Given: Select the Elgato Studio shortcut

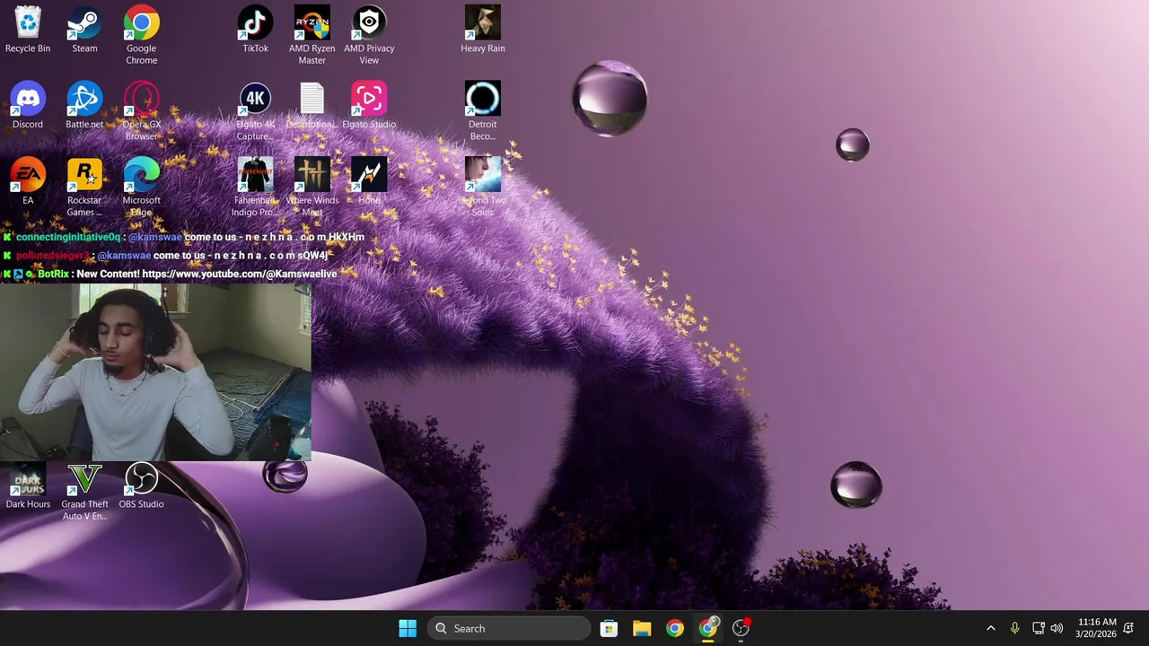Looking at the screenshot, I should click(369, 106).
